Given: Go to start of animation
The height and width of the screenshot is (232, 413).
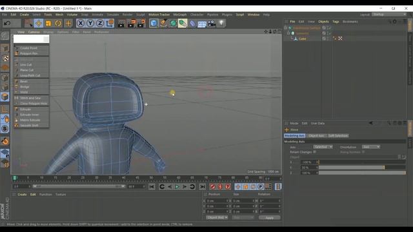Looking at the screenshot, I should (x=152, y=187).
